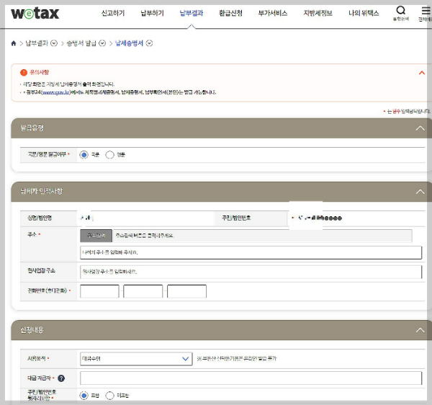
Task: Collapse the 신청내용 section
Action: coord(420,330)
